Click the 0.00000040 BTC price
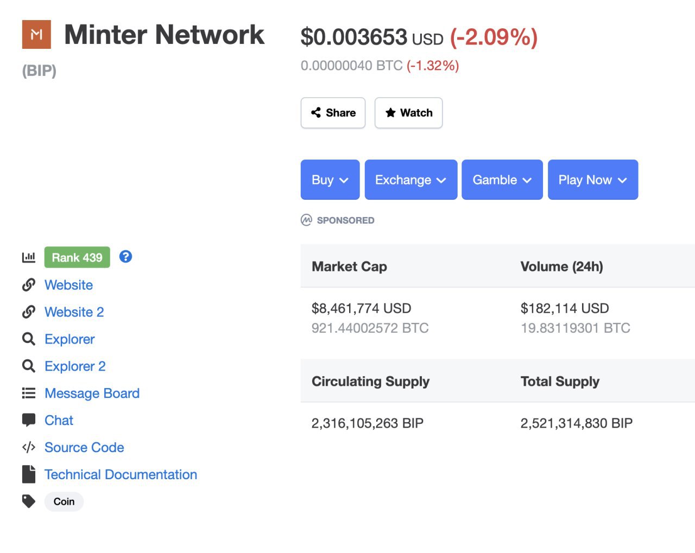The height and width of the screenshot is (553, 695). 351,66
